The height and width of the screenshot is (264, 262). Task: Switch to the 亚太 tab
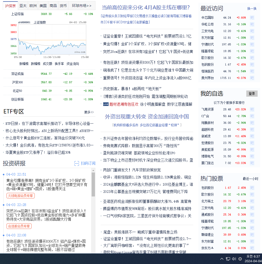[x=23, y=6]
